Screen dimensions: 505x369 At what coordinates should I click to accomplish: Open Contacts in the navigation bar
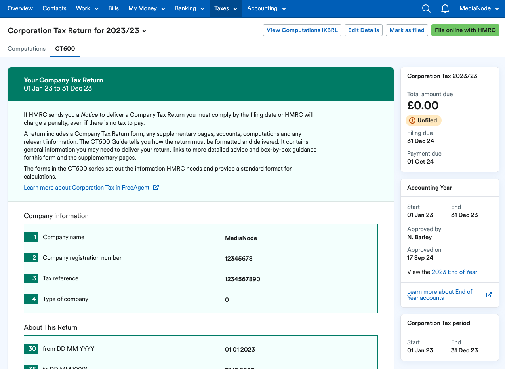click(54, 8)
